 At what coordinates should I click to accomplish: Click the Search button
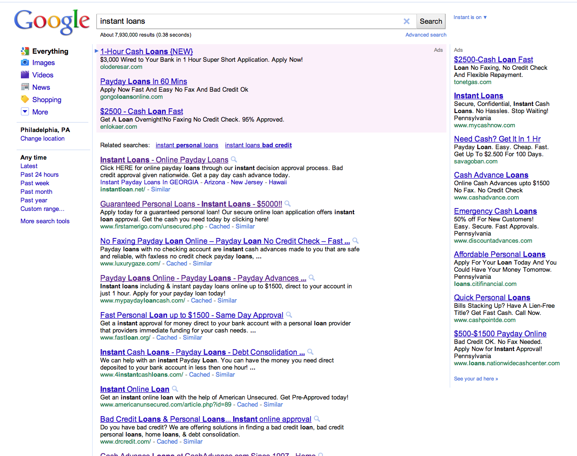[431, 21]
